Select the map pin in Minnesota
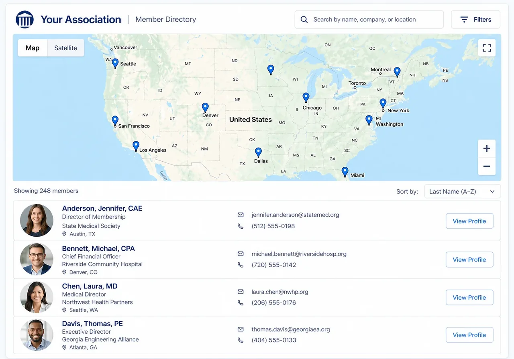Viewport: 514px width, 359px height. (271, 70)
